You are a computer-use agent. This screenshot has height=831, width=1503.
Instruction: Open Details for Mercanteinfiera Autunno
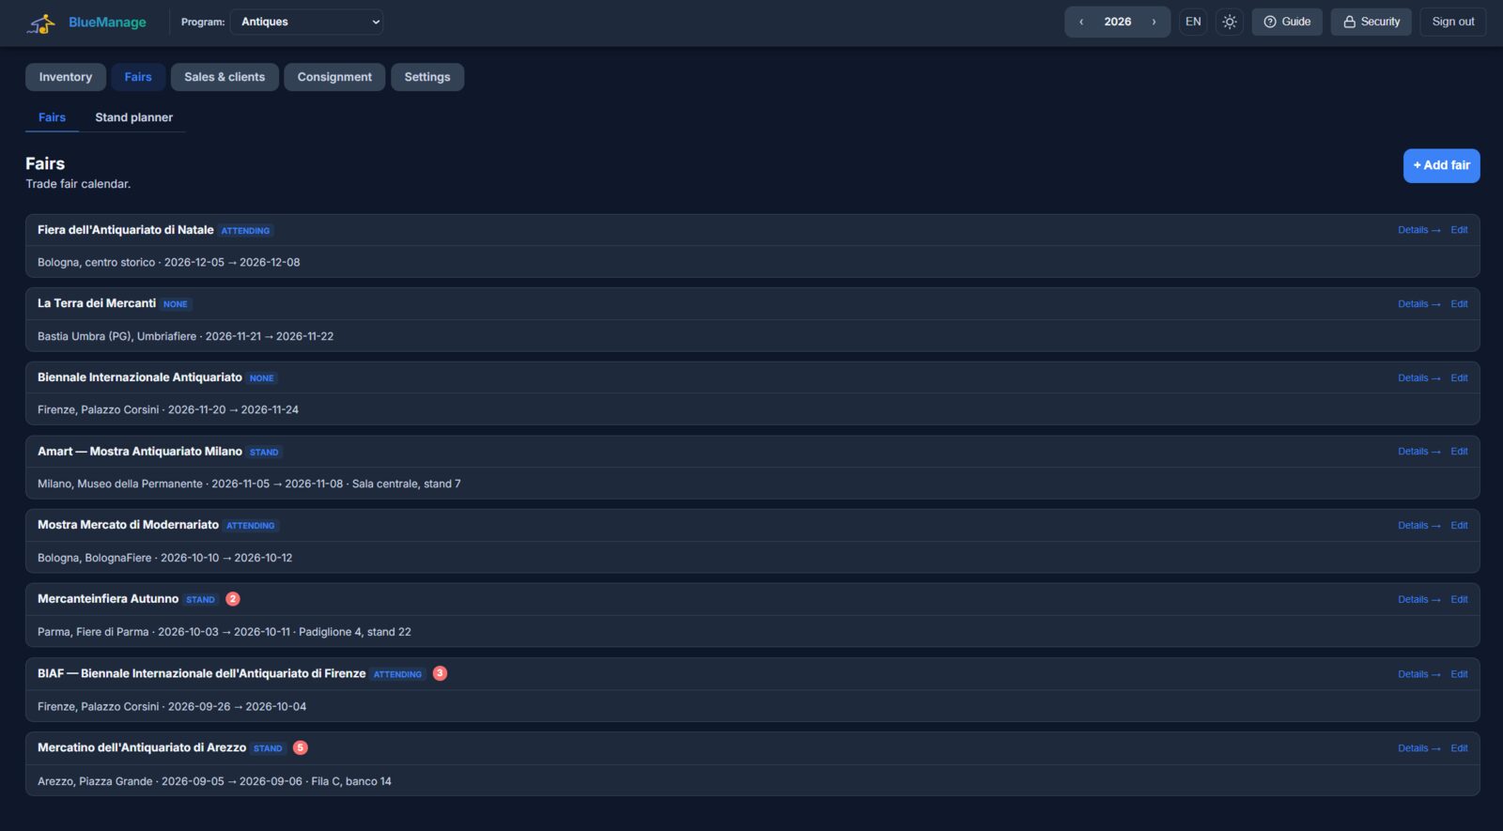pyautogui.click(x=1418, y=600)
